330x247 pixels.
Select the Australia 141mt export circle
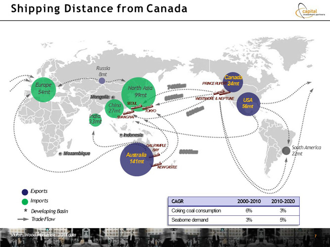pyautogui.click(x=137, y=159)
